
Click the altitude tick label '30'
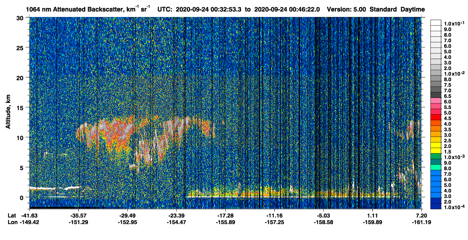click(21, 18)
